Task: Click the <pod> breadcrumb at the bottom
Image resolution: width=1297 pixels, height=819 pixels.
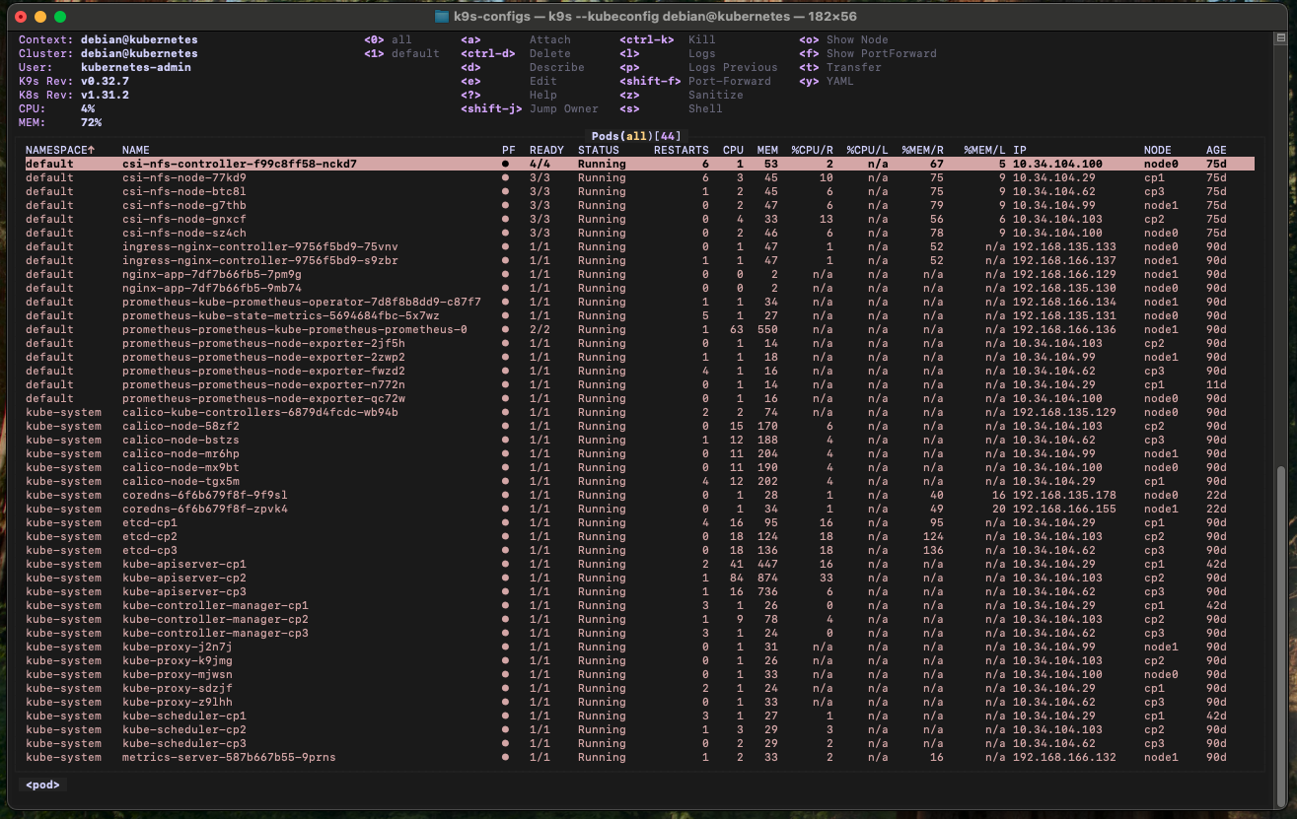Action: pos(43,785)
